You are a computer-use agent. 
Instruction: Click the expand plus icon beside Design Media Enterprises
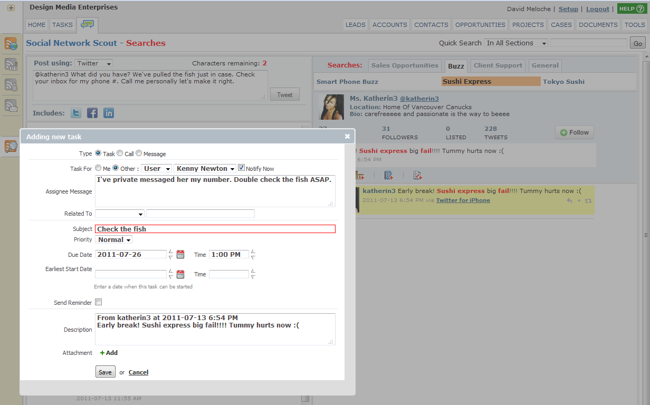[11, 8]
